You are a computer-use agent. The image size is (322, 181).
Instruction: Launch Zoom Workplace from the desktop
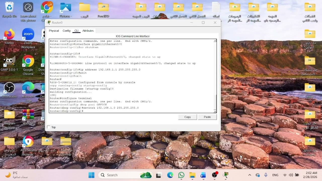tap(28, 38)
